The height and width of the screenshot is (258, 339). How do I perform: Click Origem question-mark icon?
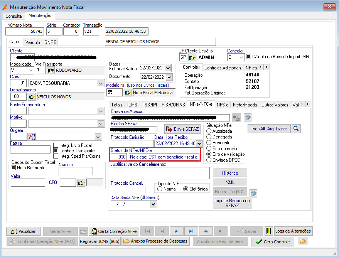(32, 137)
